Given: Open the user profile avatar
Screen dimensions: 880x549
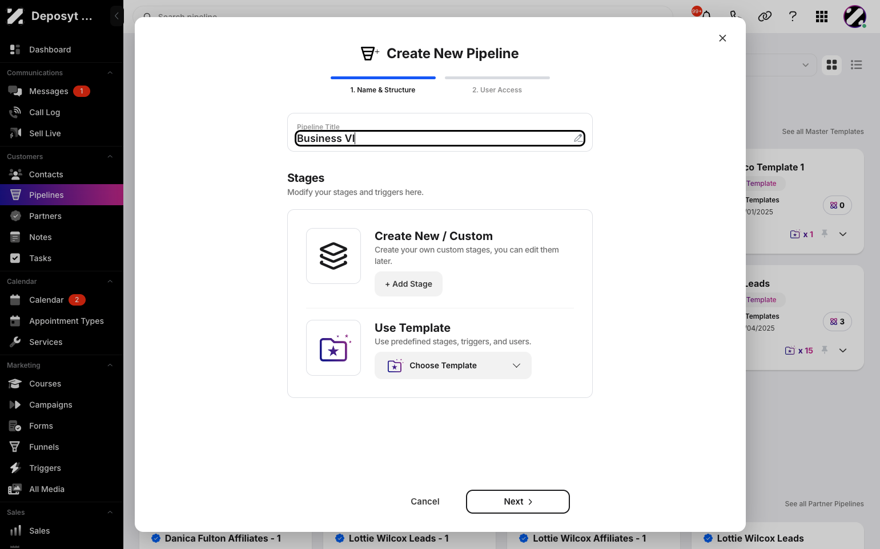Looking at the screenshot, I should coord(855,17).
